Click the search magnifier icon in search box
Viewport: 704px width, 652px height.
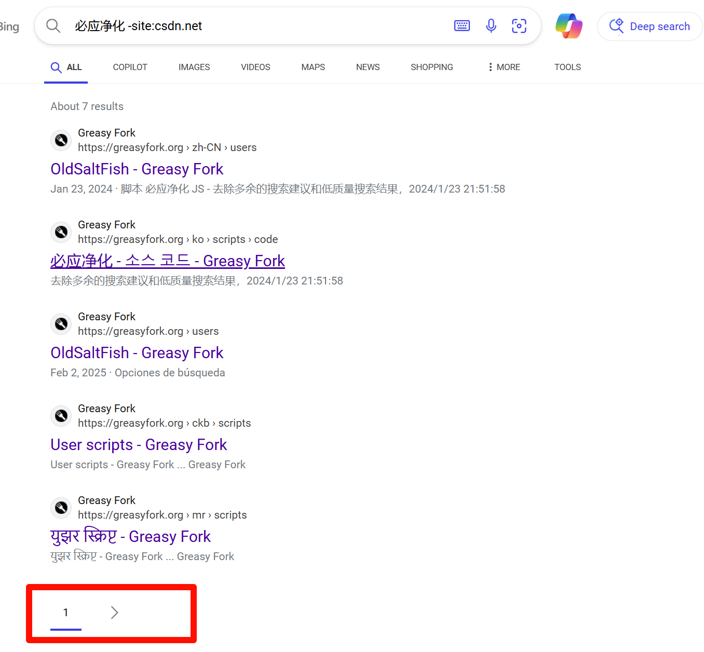53,25
